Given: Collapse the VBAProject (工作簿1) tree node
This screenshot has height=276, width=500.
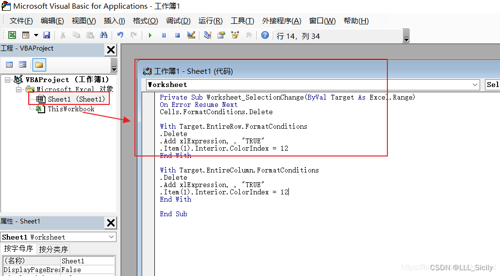Looking at the screenshot, I should click(x=7, y=80).
